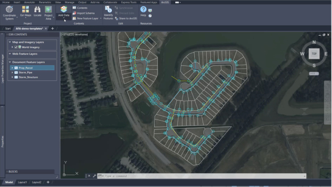Image resolution: width=332 pixels, height=187 pixels.
Task: Click Discard Edits
Action: point(125,13)
